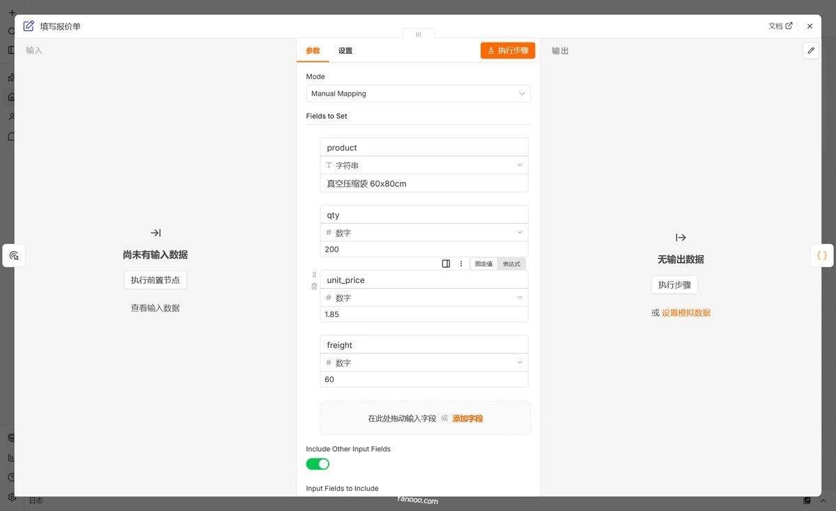The image size is (836, 511).
Task: Click the 设置模拟数据 link
Action: pyautogui.click(x=686, y=312)
